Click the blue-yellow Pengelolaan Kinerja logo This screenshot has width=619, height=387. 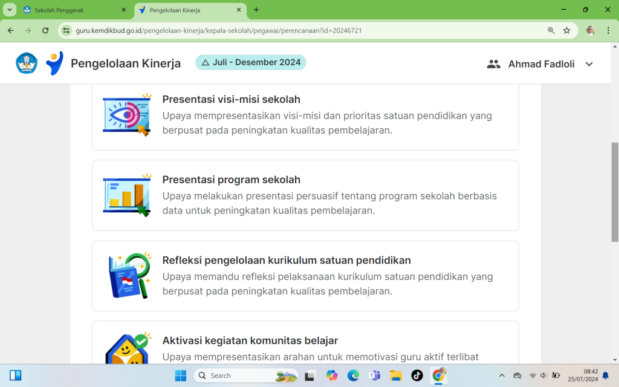point(54,63)
